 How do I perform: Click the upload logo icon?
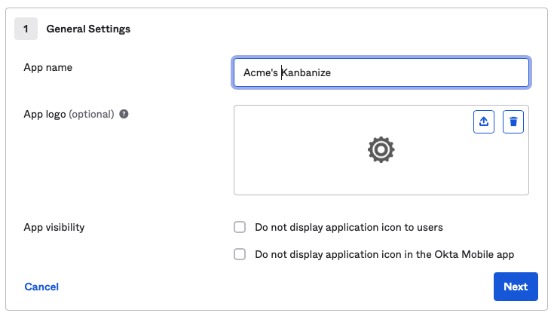[484, 121]
